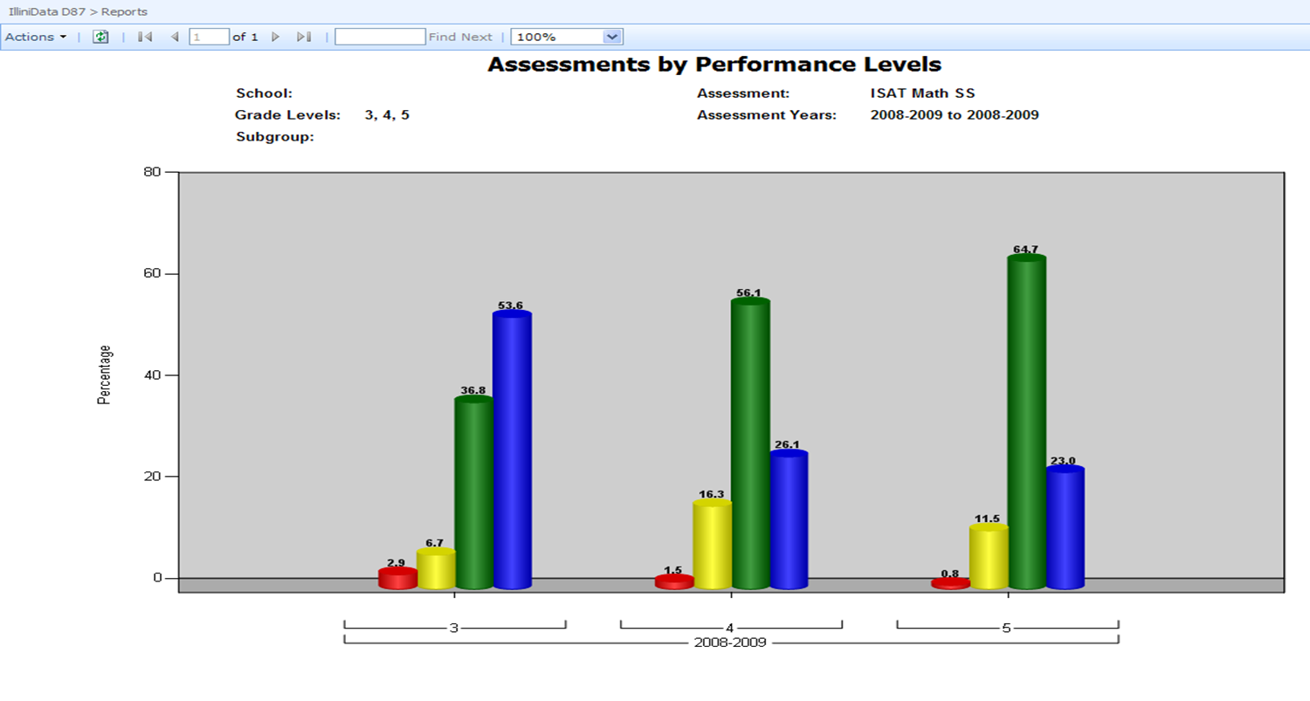Click the refresh report icon
The image size is (1310, 701).
(x=100, y=37)
